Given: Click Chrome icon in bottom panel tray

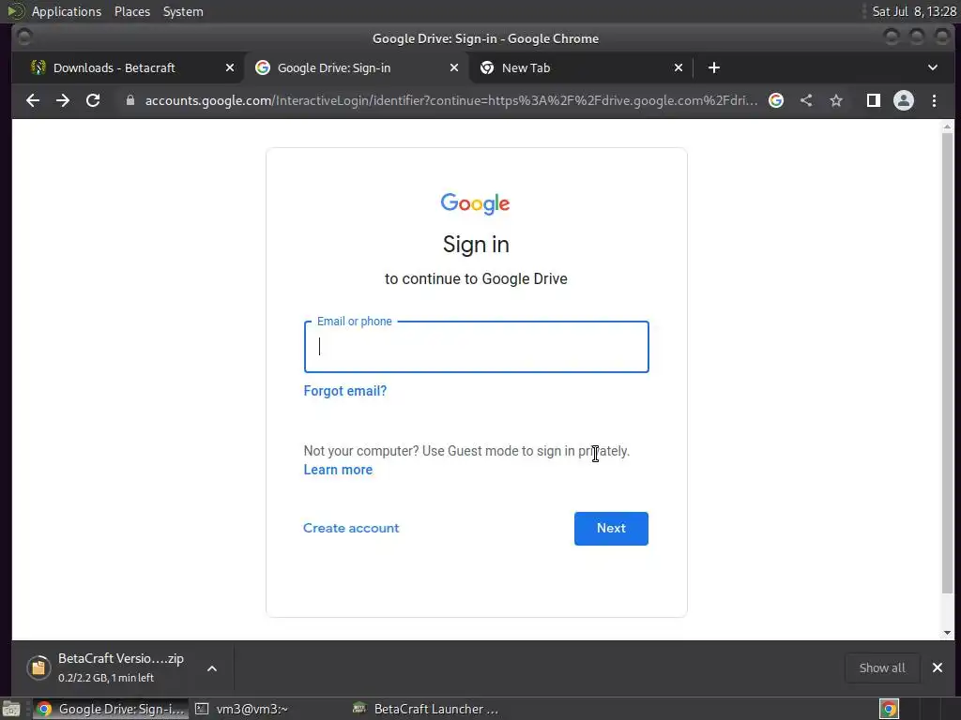Looking at the screenshot, I should point(889,709).
